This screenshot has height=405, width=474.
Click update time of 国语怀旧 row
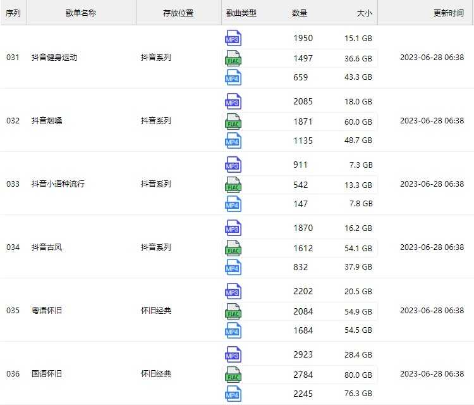point(432,373)
